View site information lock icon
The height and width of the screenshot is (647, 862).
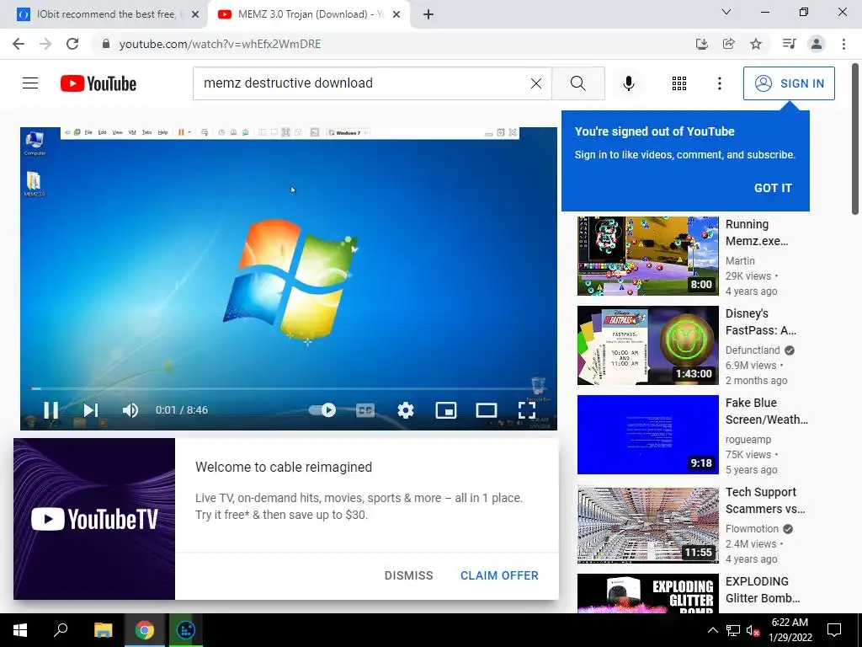(x=106, y=44)
